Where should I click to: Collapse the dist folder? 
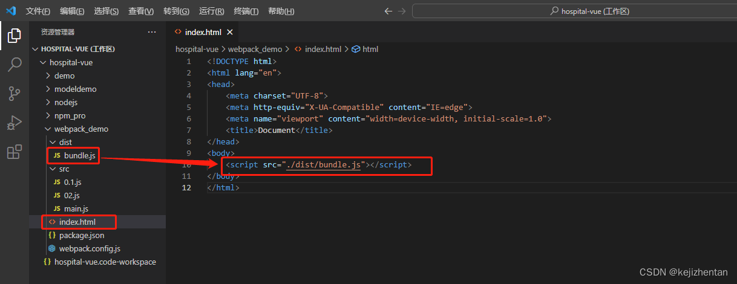(97, 142)
